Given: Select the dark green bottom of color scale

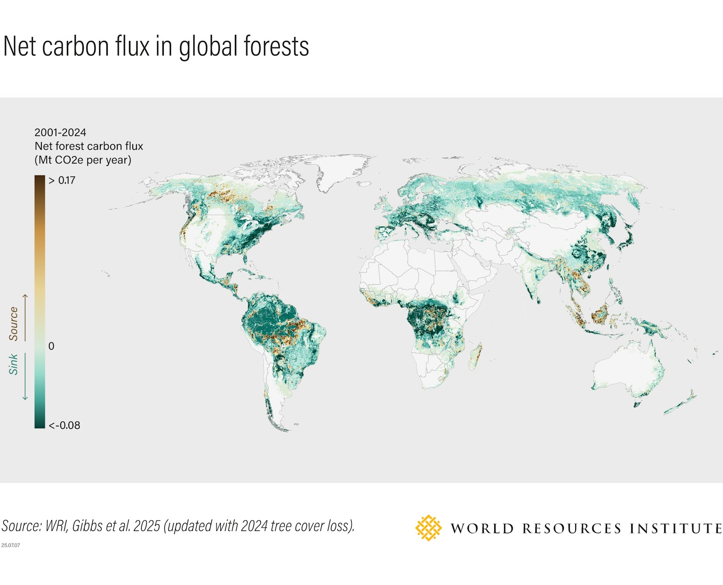Looking at the screenshot, I should 40,422.
